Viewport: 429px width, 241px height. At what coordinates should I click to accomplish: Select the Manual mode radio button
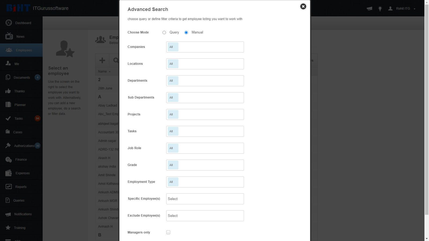pos(186,32)
